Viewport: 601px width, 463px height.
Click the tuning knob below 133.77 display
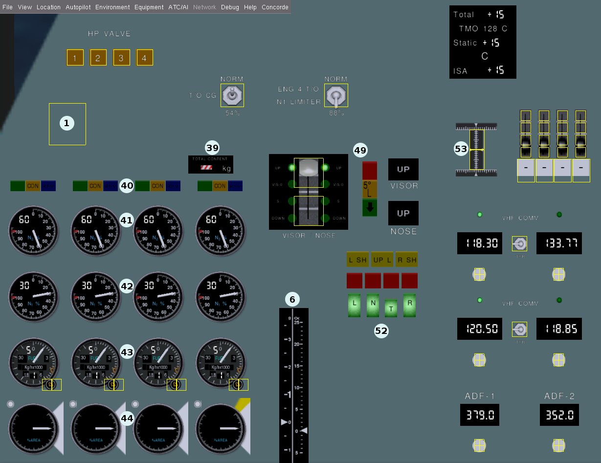(x=558, y=275)
